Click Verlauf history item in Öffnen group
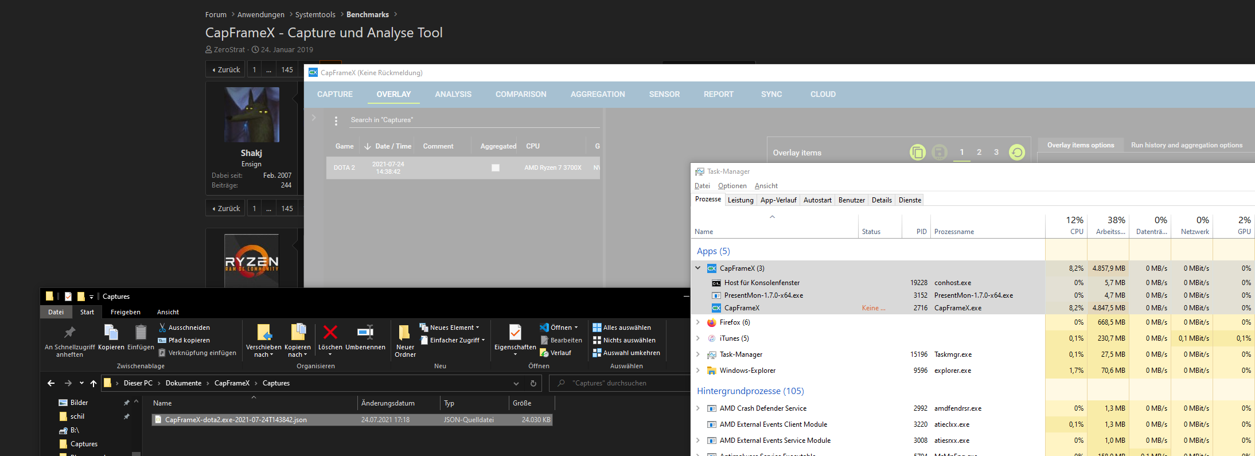1255x456 pixels. [555, 353]
